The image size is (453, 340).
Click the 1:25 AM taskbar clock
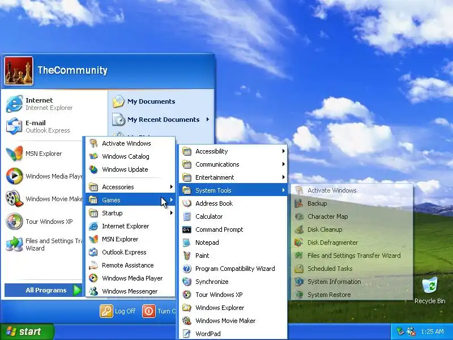pos(432,331)
